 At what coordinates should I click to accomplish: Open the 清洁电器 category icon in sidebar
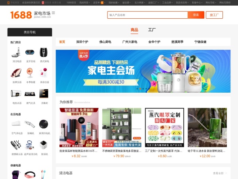(x=17, y=53)
